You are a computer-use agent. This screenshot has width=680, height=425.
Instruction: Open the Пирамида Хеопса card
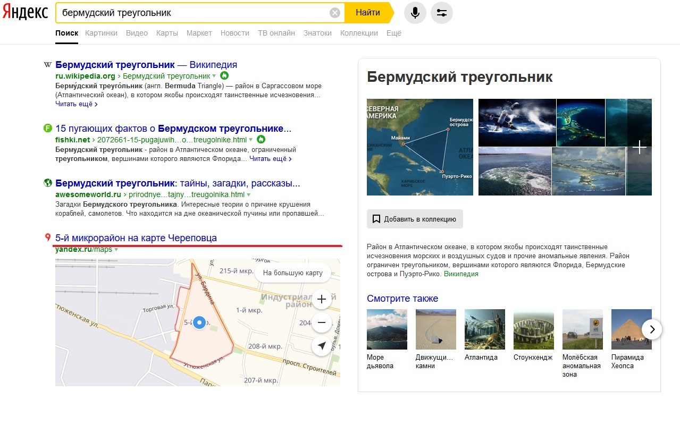coord(632,339)
